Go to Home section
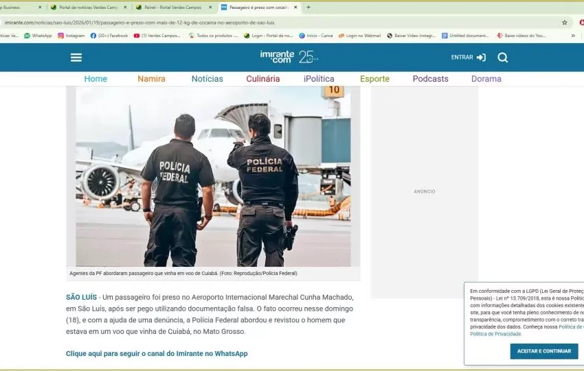The height and width of the screenshot is (371, 584). tap(96, 79)
